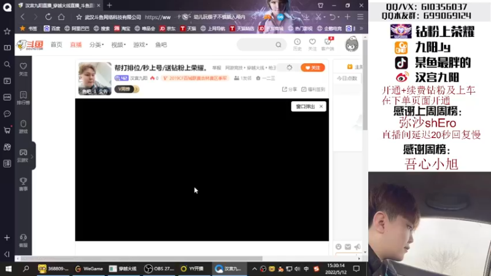This screenshot has width=491, height=276.
Task: Bookmark page with the star in address bar
Action: coord(79,17)
